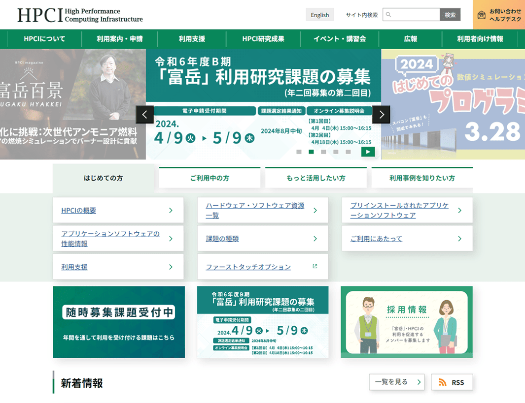The height and width of the screenshot is (403, 525).
Task: Open the イベント・講習会 menu
Action: [x=340, y=39]
